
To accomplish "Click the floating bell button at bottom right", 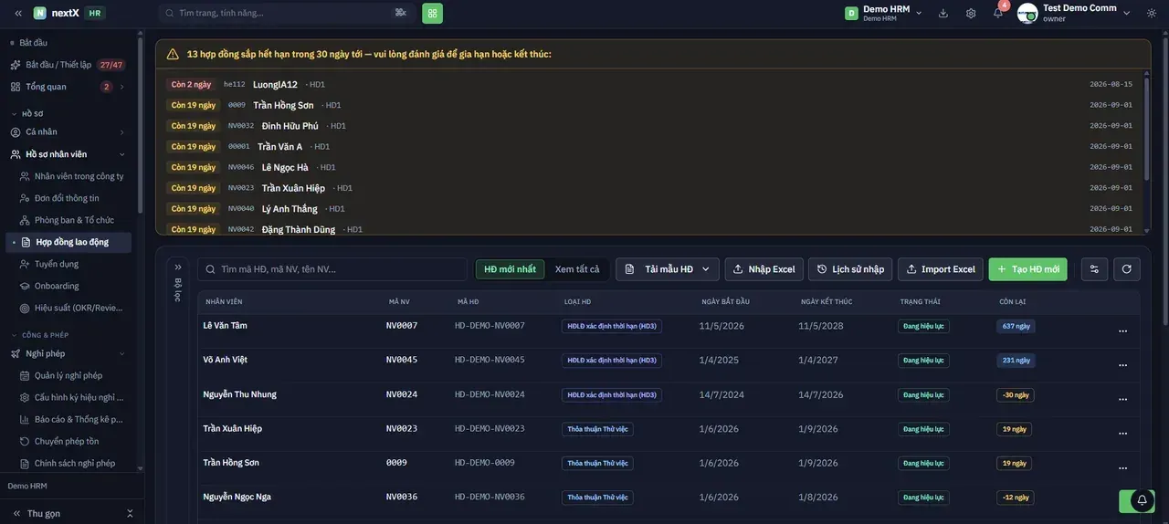I will coord(1142,500).
